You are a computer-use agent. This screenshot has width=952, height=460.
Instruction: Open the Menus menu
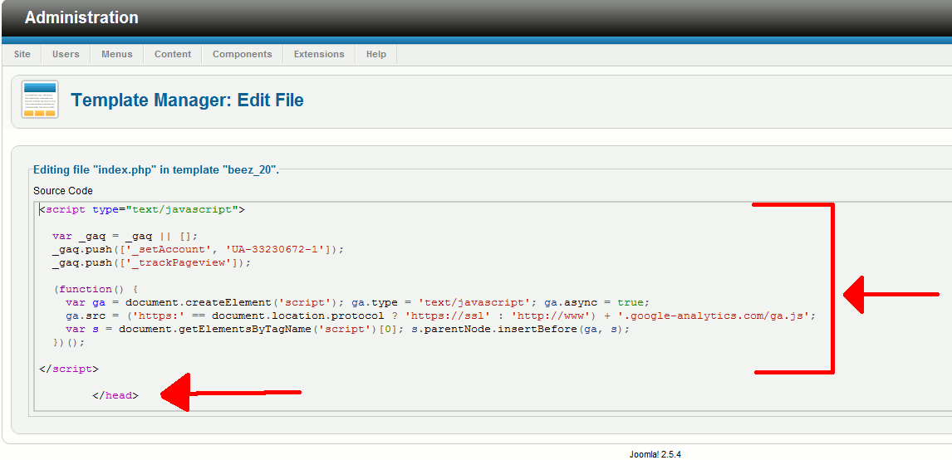(x=116, y=54)
